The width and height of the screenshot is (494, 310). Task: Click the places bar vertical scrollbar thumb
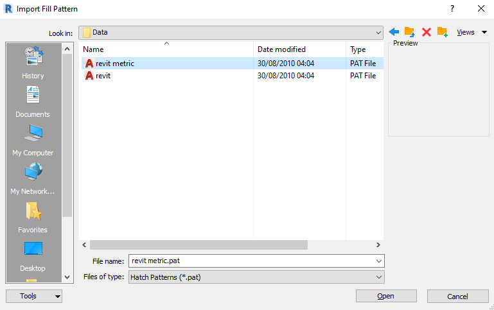tap(67, 135)
